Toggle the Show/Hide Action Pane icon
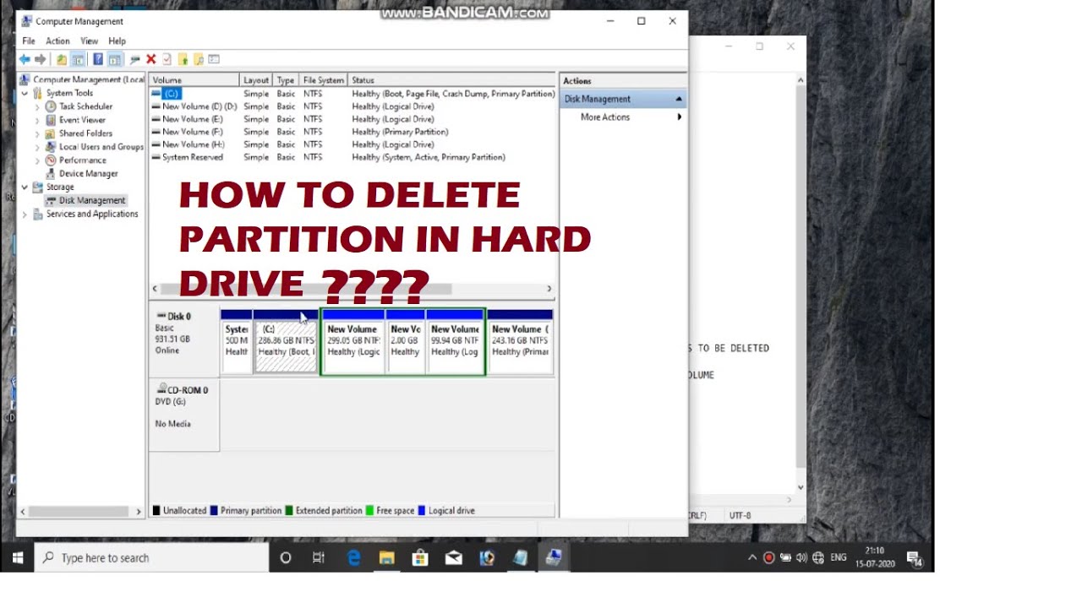The image size is (1082, 608). coord(114,59)
